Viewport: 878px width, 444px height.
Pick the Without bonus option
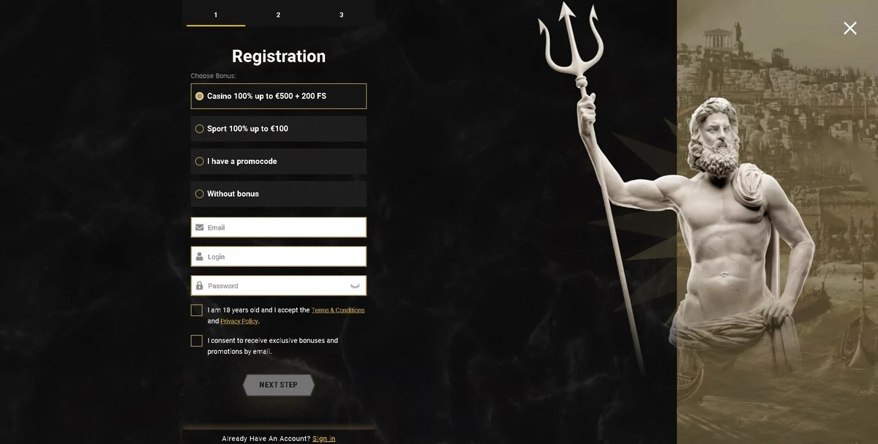click(x=279, y=194)
